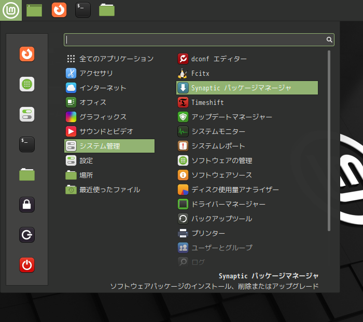This screenshot has width=363, height=322.
Task: Open ドライバーマネージャー
Action: click(x=247, y=204)
